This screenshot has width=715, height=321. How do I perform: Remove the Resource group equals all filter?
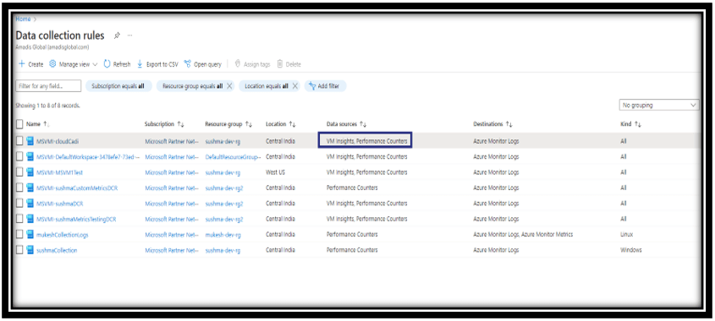tap(229, 85)
